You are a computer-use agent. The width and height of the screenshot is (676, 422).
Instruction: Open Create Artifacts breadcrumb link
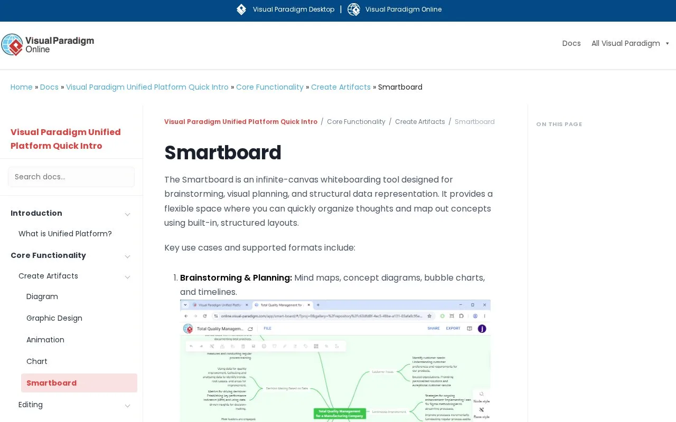(341, 87)
